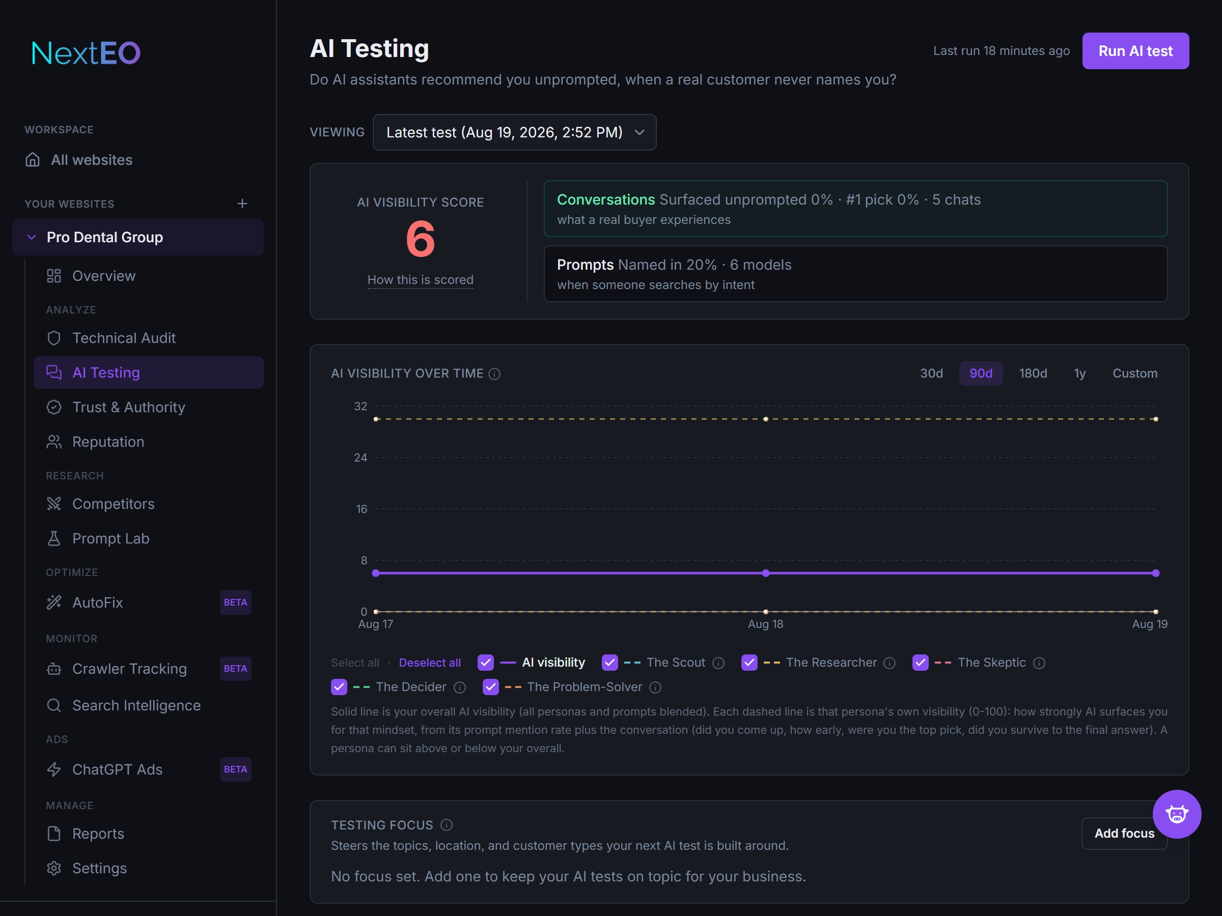Select the 180d time range tab
This screenshot has width=1222, height=916.
pos(1033,373)
